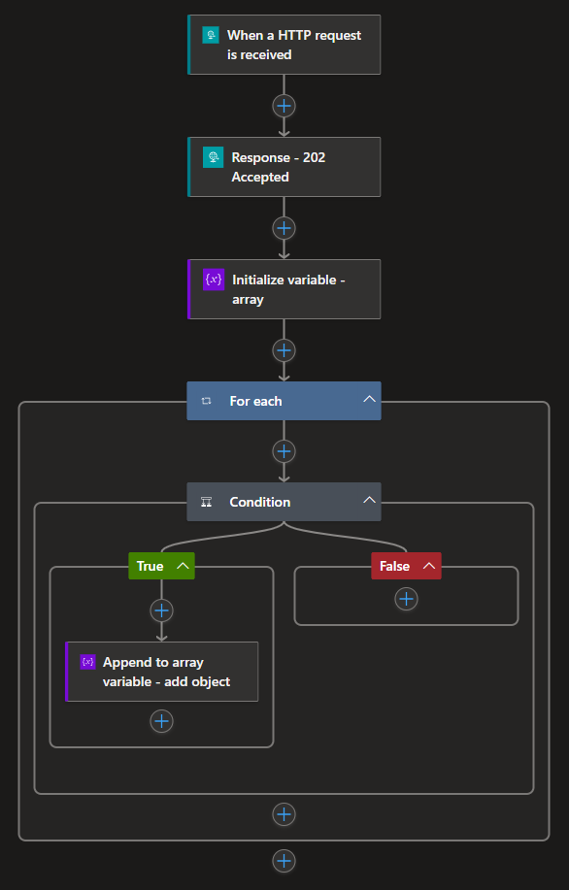Click the For each loop icon
Viewport: 569px width, 890px height.
point(207,401)
